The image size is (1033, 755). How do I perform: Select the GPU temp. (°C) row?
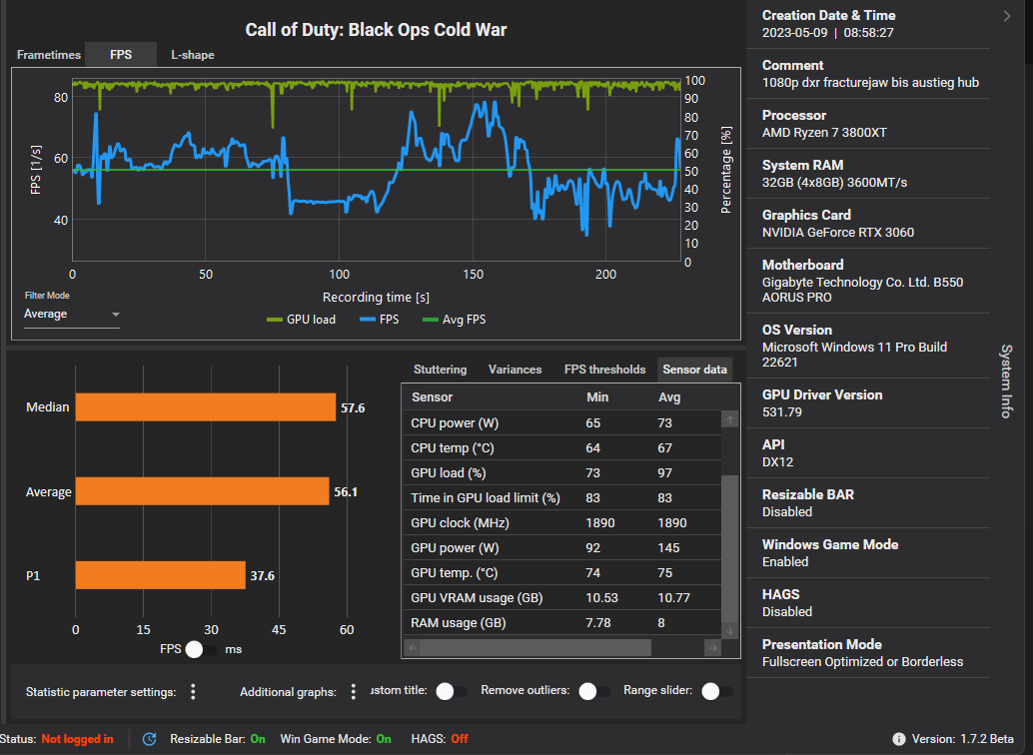561,573
